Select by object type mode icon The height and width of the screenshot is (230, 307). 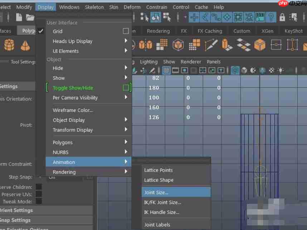coord(156,17)
